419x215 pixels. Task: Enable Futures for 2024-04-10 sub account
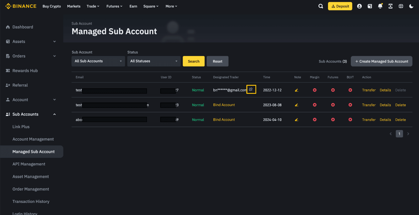[333, 120]
